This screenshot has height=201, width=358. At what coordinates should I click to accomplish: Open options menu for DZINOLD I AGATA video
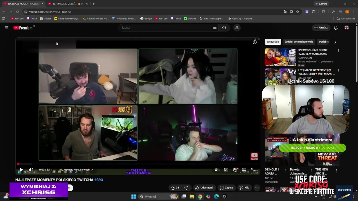pyautogui.click(x=286, y=171)
